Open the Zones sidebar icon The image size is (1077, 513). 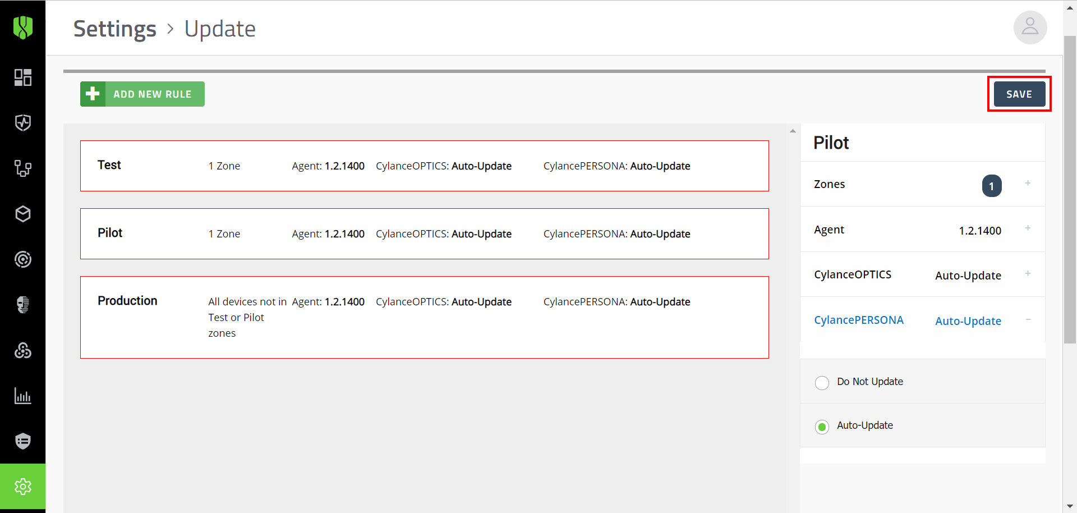point(22,168)
